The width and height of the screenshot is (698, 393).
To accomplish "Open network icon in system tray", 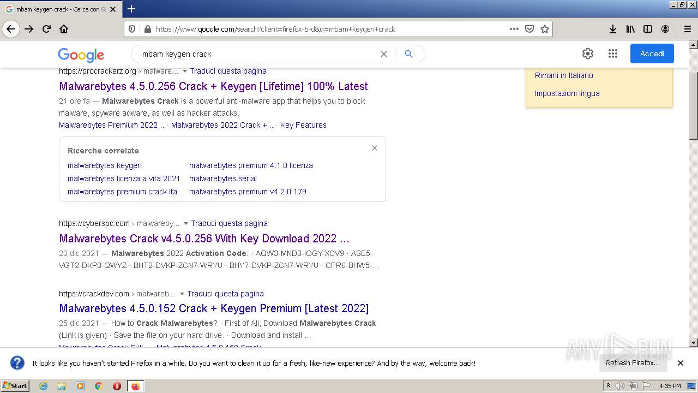I will click(x=633, y=386).
